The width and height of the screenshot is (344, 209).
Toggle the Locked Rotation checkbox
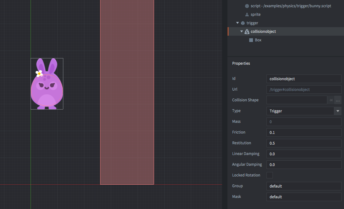[x=270, y=175]
